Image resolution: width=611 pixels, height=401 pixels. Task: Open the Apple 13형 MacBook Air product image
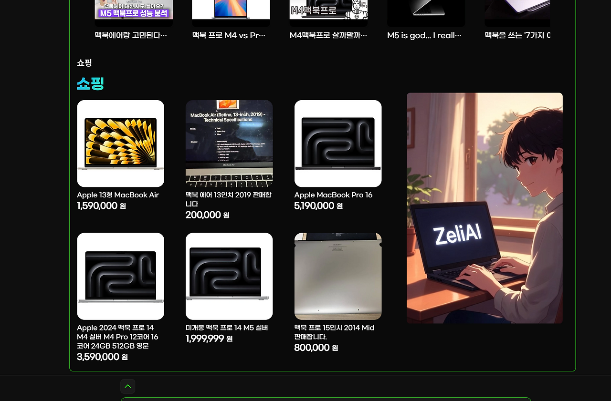coord(121,144)
